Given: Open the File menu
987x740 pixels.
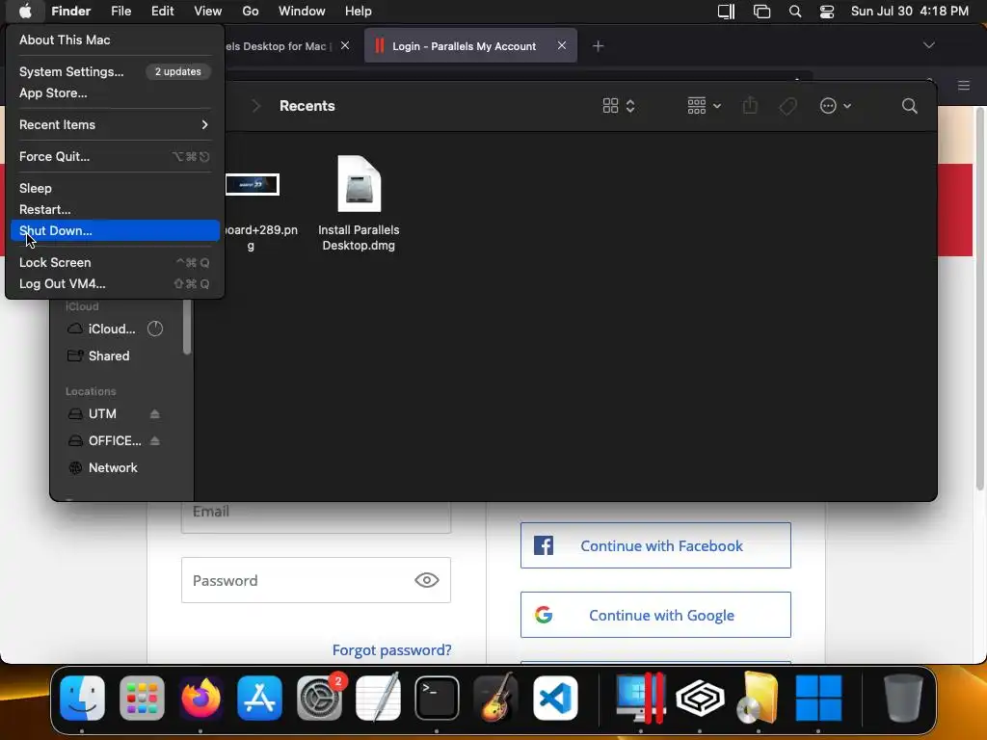Looking at the screenshot, I should (x=120, y=12).
